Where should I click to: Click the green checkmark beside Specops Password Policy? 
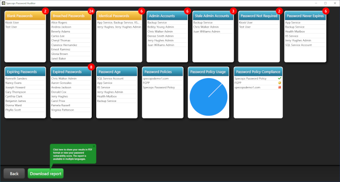[x=279, y=78]
